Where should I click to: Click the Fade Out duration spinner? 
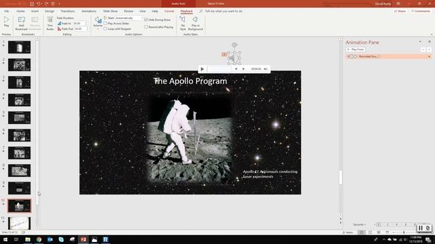tap(87, 28)
